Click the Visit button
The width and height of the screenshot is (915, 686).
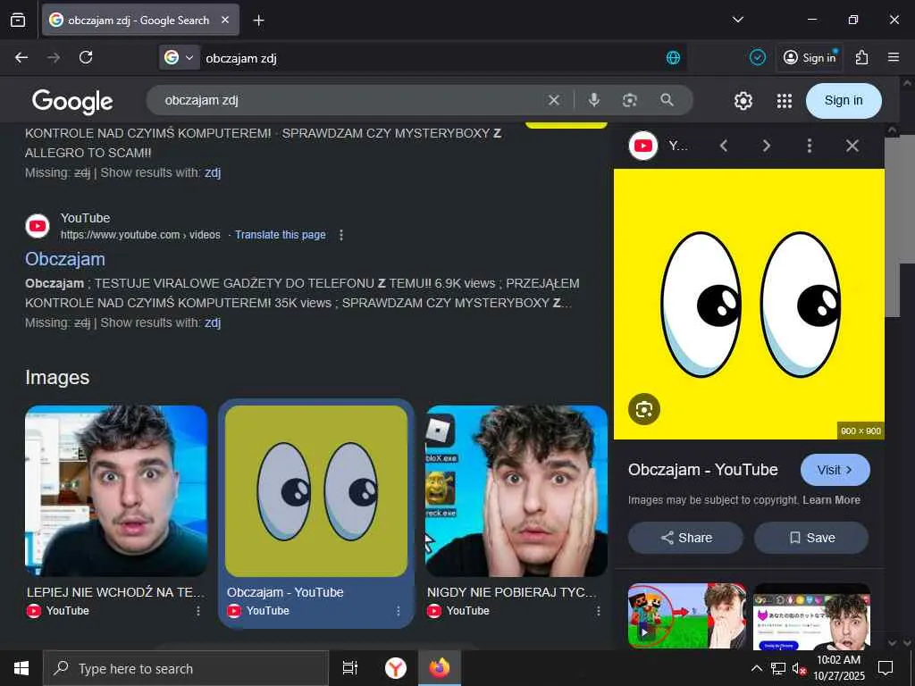coord(835,470)
